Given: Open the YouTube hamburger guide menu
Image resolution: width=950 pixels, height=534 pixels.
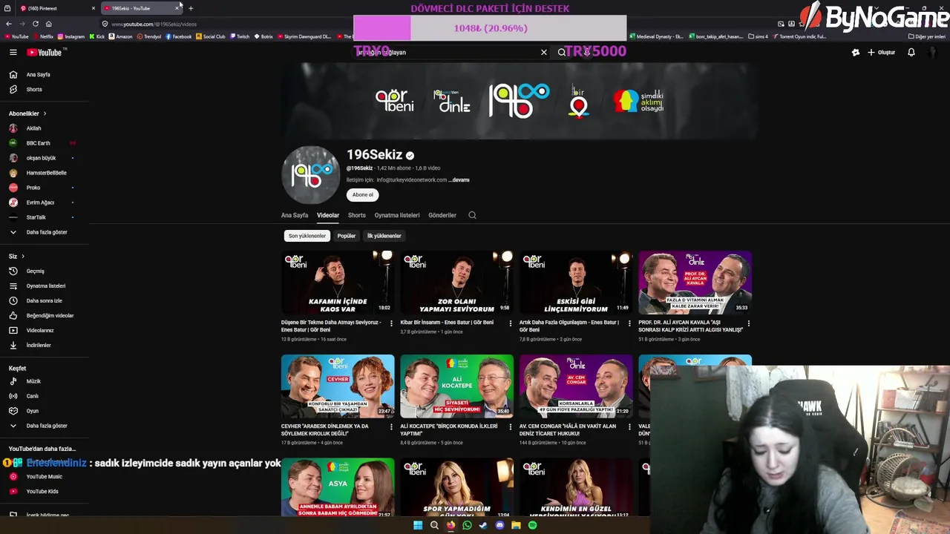Looking at the screenshot, I should [x=13, y=52].
